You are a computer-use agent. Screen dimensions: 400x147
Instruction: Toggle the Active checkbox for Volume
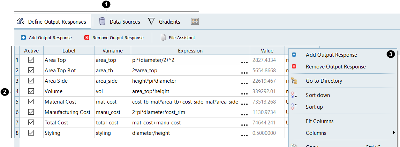(x=31, y=91)
